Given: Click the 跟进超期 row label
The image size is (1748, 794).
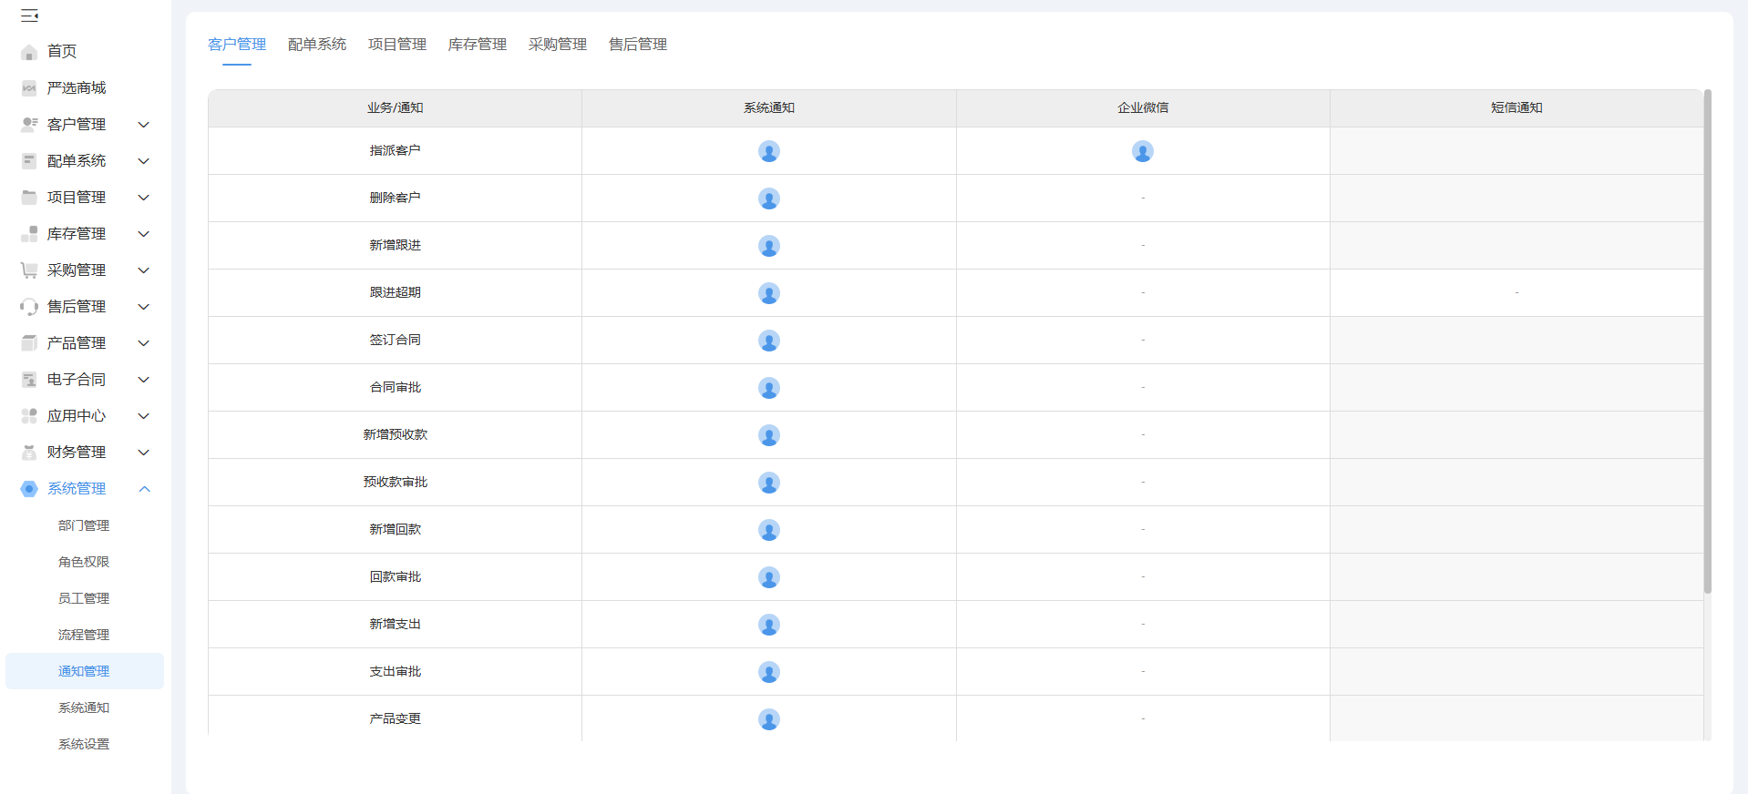Looking at the screenshot, I should [396, 293].
